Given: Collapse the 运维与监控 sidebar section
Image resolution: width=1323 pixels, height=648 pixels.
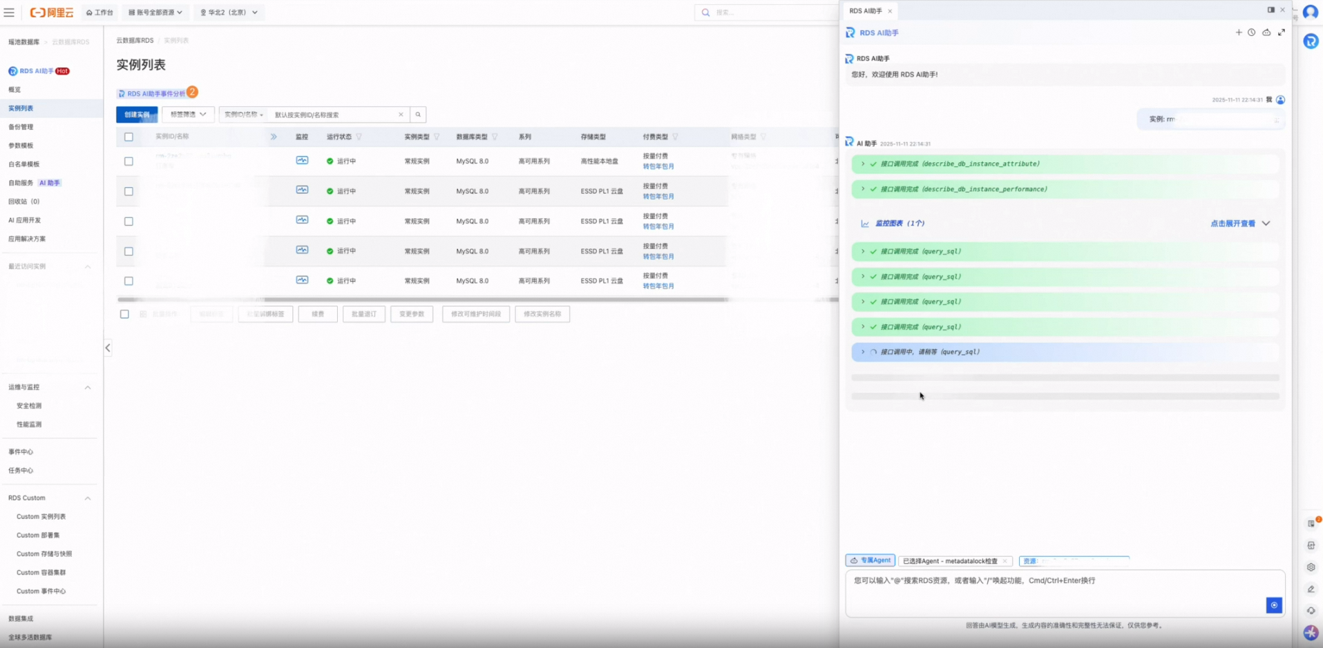Looking at the screenshot, I should (88, 387).
